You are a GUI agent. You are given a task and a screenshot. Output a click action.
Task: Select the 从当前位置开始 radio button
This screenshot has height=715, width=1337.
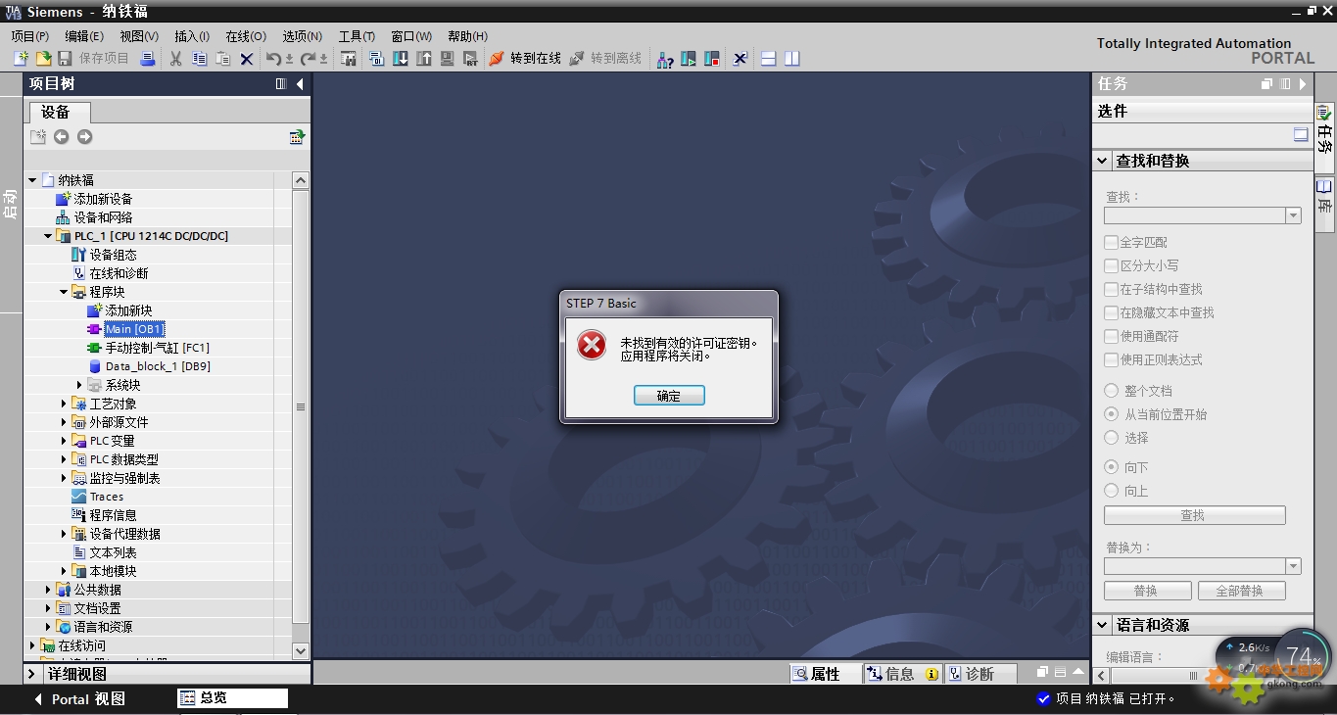(1111, 414)
